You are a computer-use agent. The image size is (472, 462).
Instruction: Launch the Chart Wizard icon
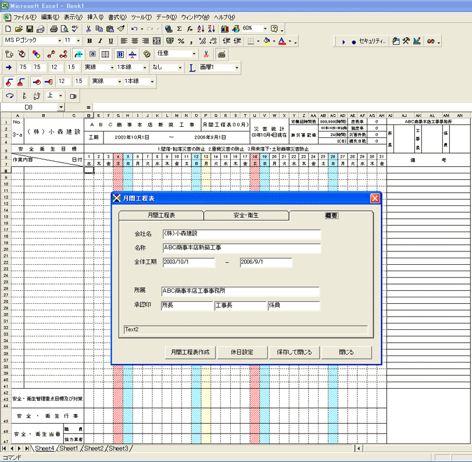point(224,29)
